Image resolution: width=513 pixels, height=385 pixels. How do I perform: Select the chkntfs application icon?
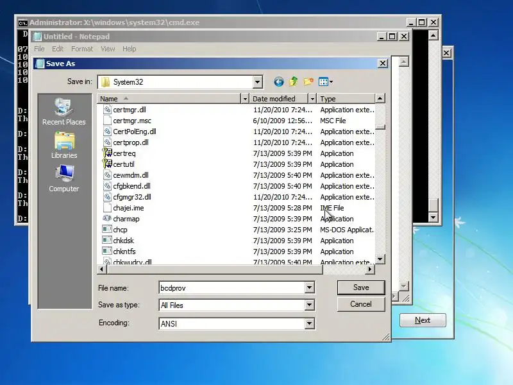pos(107,251)
